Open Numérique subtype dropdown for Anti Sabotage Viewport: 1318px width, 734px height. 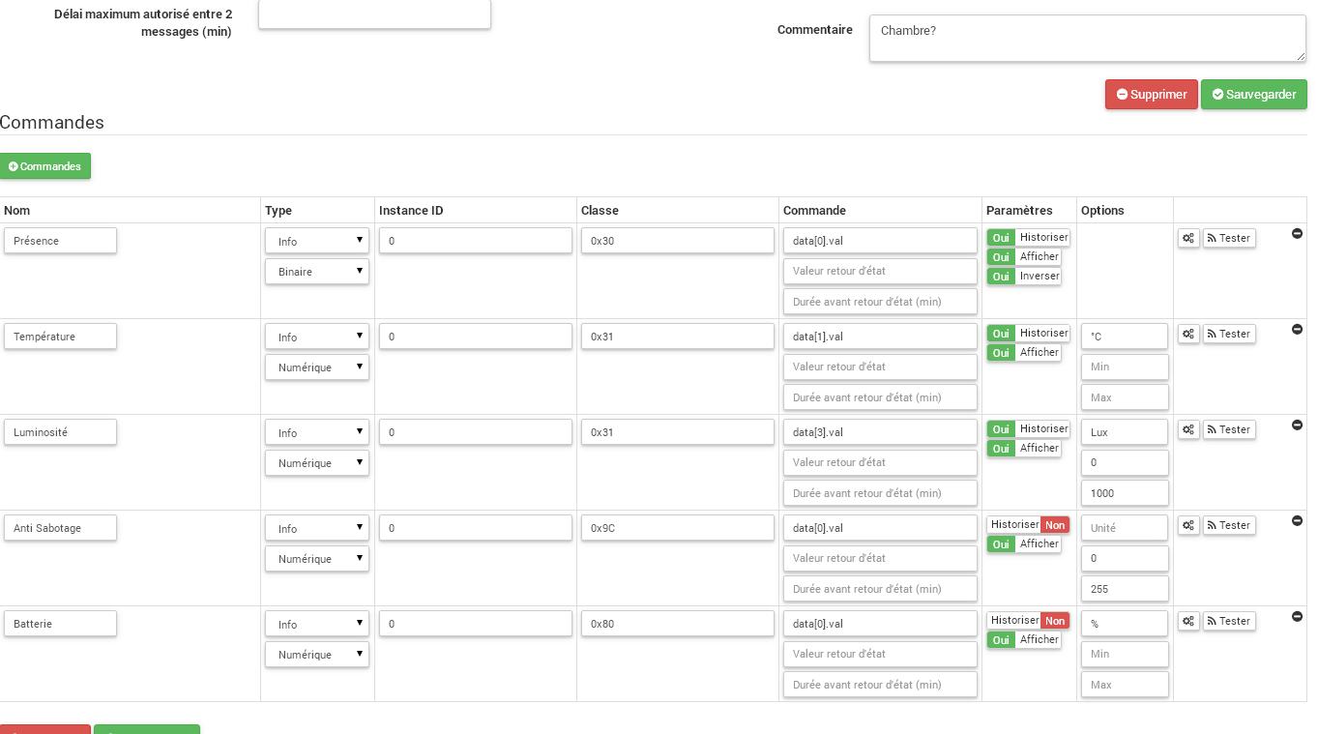click(317, 559)
